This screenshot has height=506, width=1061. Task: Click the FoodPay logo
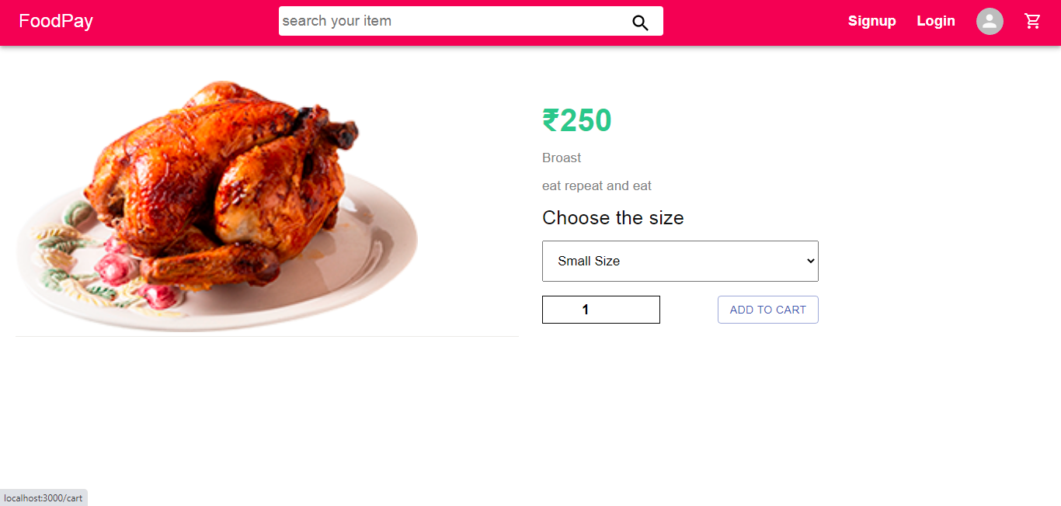click(x=55, y=21)
